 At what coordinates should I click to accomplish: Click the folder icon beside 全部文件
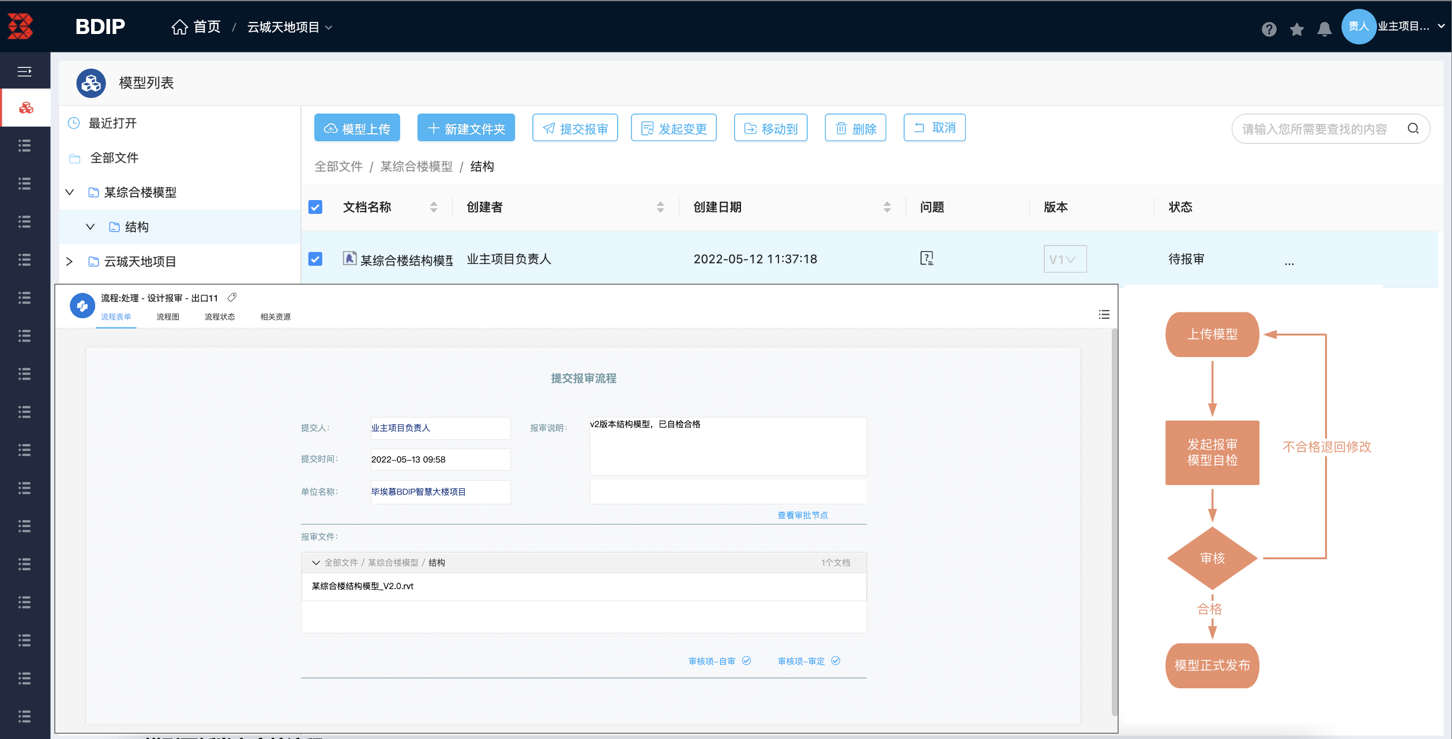coord(74,158)
